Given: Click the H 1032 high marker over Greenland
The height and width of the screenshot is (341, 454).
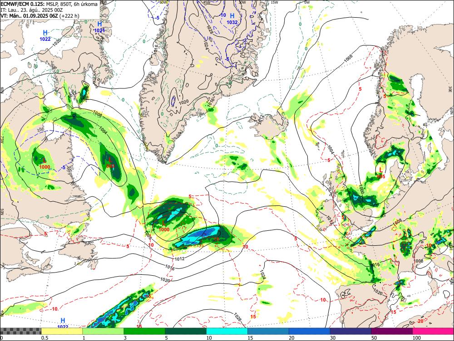Looking at the screenshot, I should [x=232, y=19].
